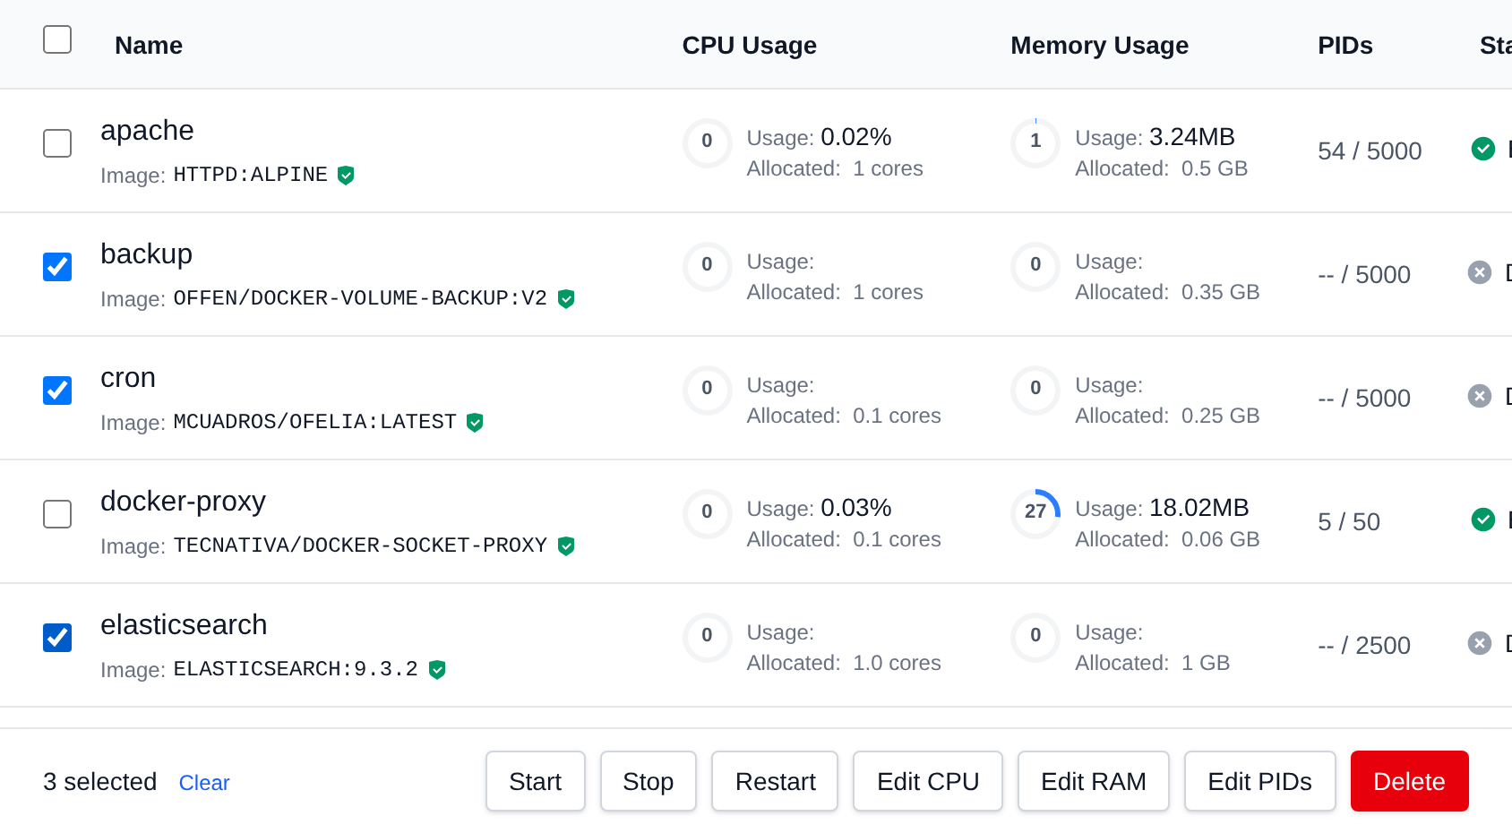Image resolution: width=1512 pixels, height=833 pixels.
Task: Click the backup CPU usage gauge
Action: coord(708,267)
